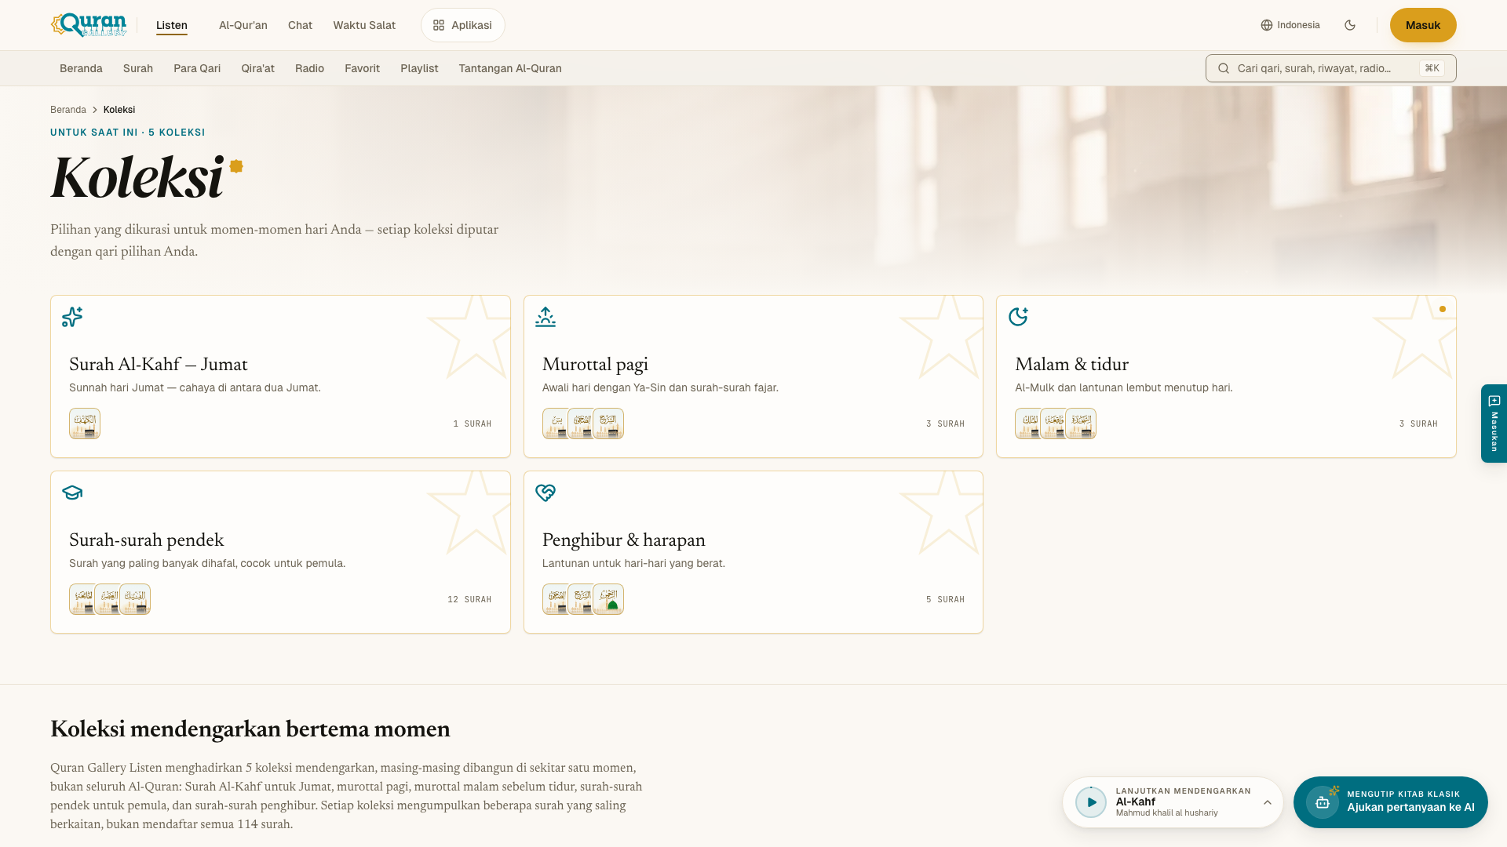Screen dimensions: 1507x847
Task: Open the Quran Gallery logo home link
Action: coord(88,25)
